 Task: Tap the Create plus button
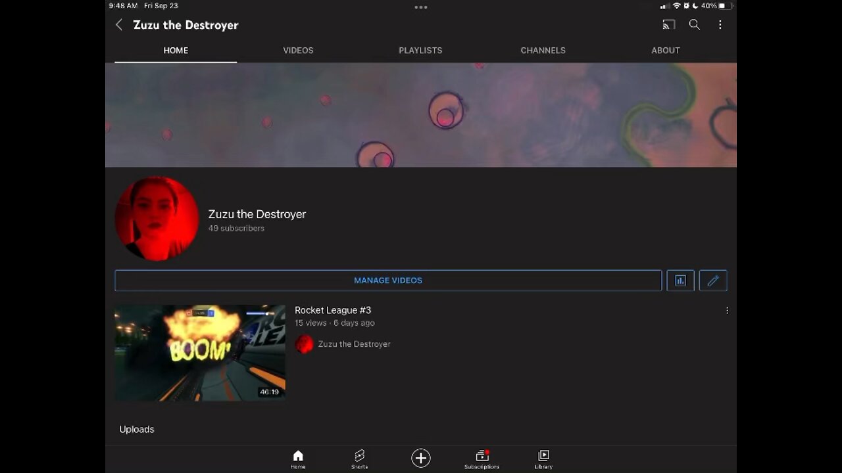(x=421, y=458)
